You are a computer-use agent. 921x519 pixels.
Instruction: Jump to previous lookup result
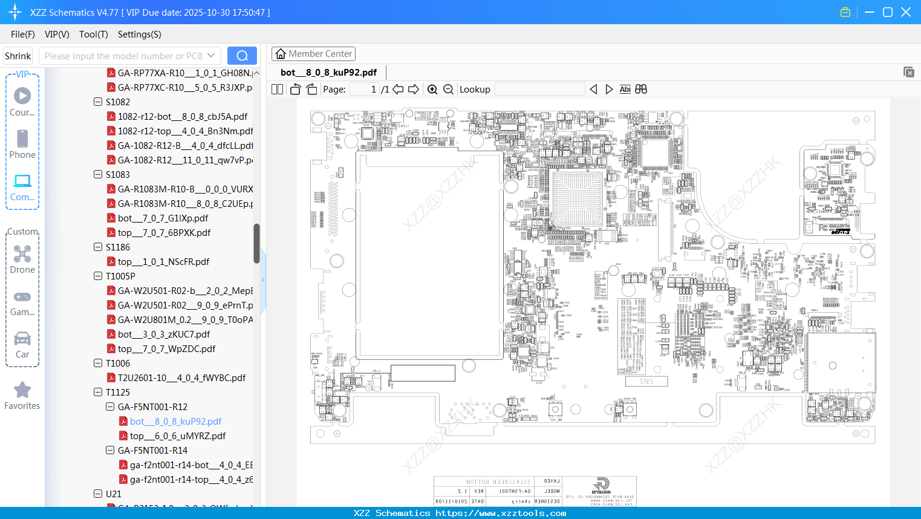[593, 89]
